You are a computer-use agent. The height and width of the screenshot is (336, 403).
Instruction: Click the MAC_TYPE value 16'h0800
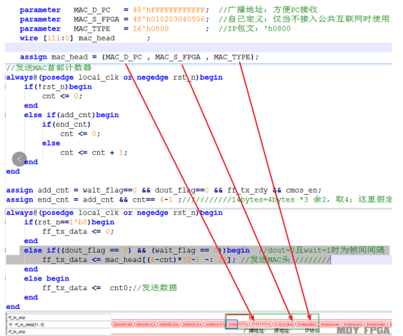point(151,28)
